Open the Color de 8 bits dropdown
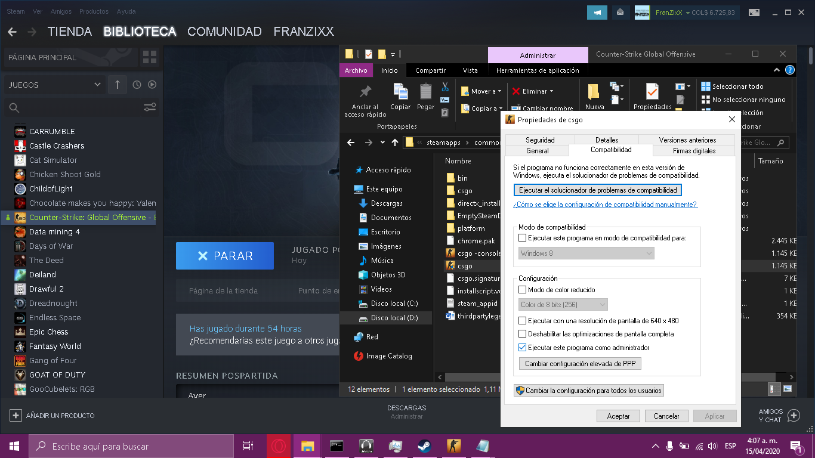Viewport: 815px width, 458px height. [563, 305]
